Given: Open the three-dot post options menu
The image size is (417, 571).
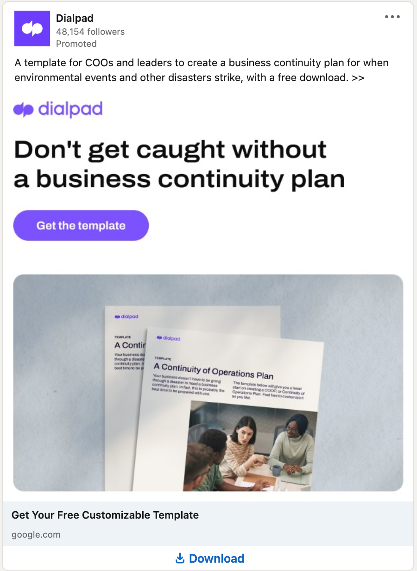Looking at the screenshot, I should pos(392,17).
